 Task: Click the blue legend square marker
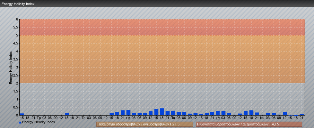click(20, 122)
